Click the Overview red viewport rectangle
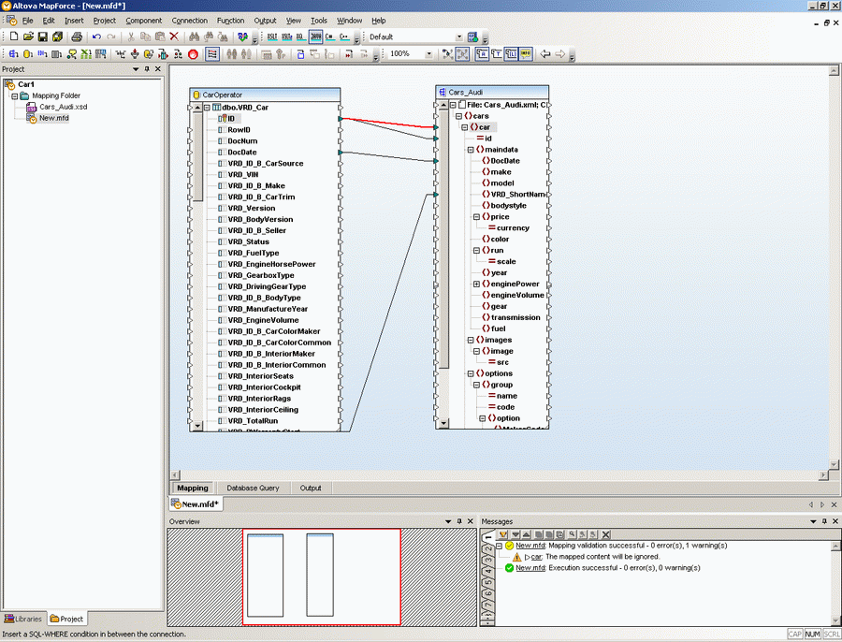 (x=322, y=577)
